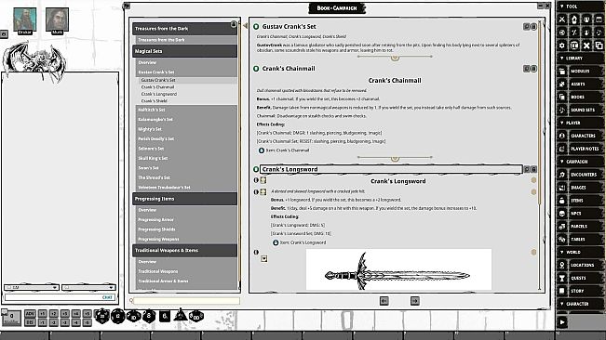
Task: Open the second chat dropdown
Action: [x=88, y=288]
